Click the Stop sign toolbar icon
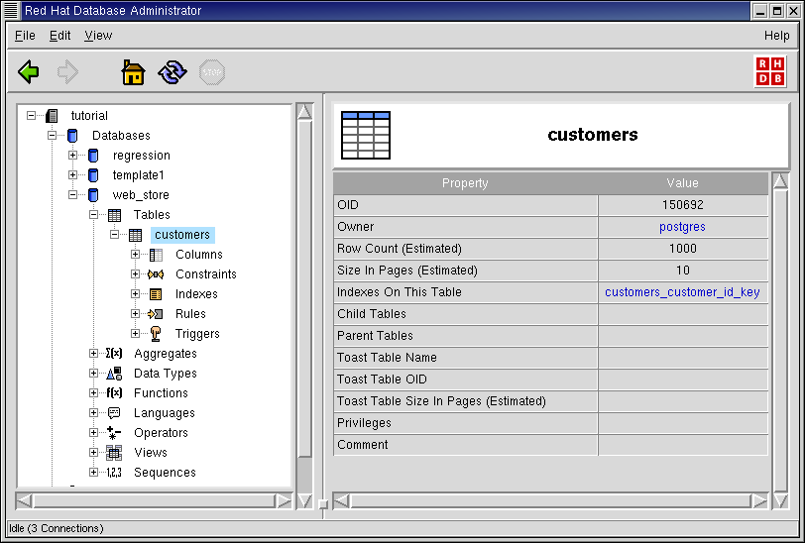 (x=212, y=72)
